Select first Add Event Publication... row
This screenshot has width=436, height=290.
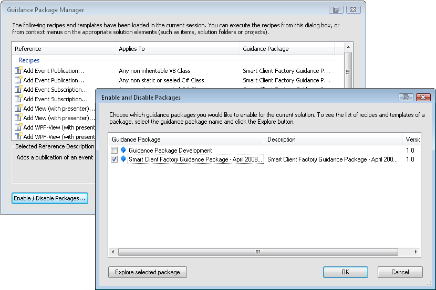[x=54, y=71]
